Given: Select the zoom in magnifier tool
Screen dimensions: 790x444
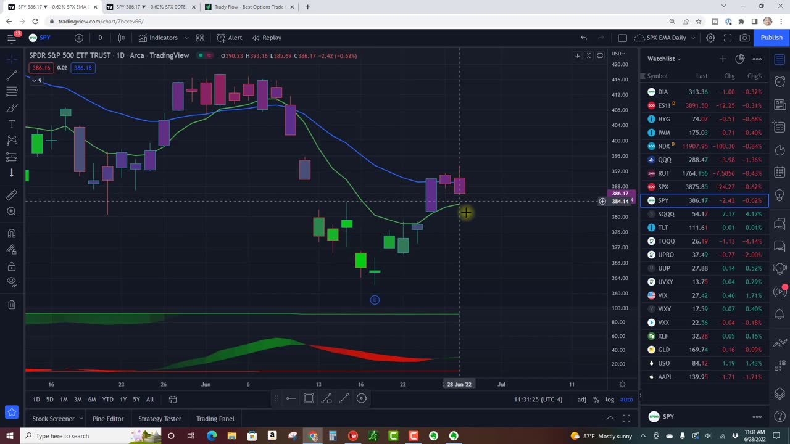Looking at the screenshot, I should tap(12, 212).
